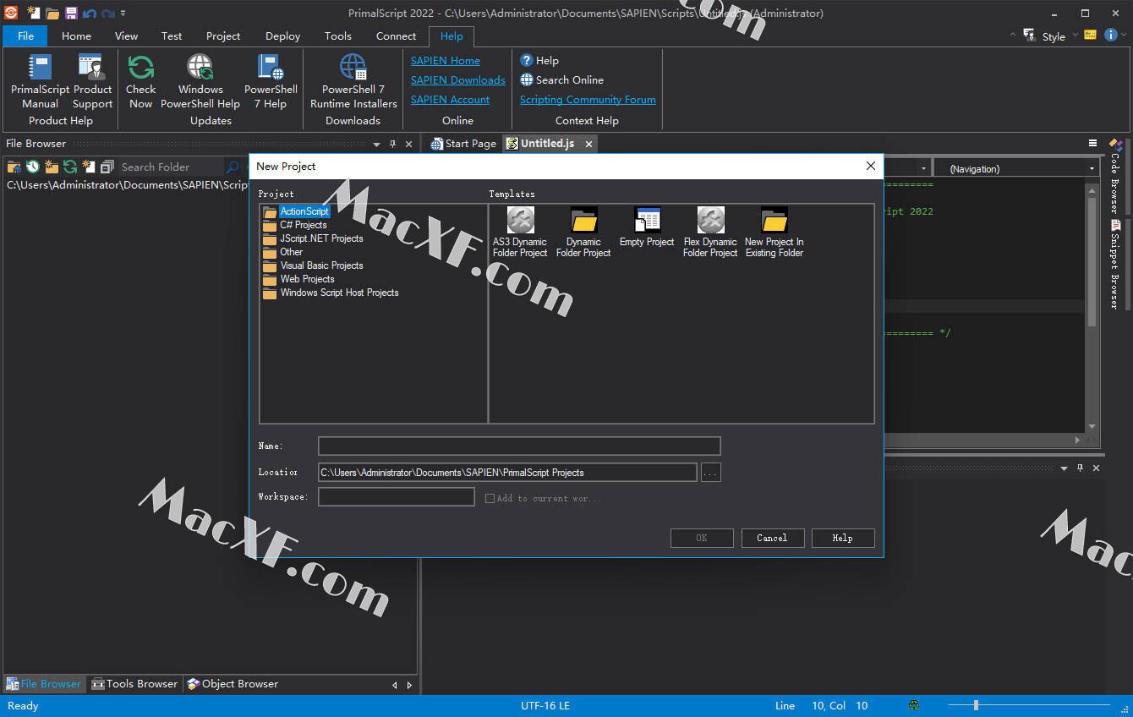Click the browse (...) button beside Location

[x=710, y=473]
